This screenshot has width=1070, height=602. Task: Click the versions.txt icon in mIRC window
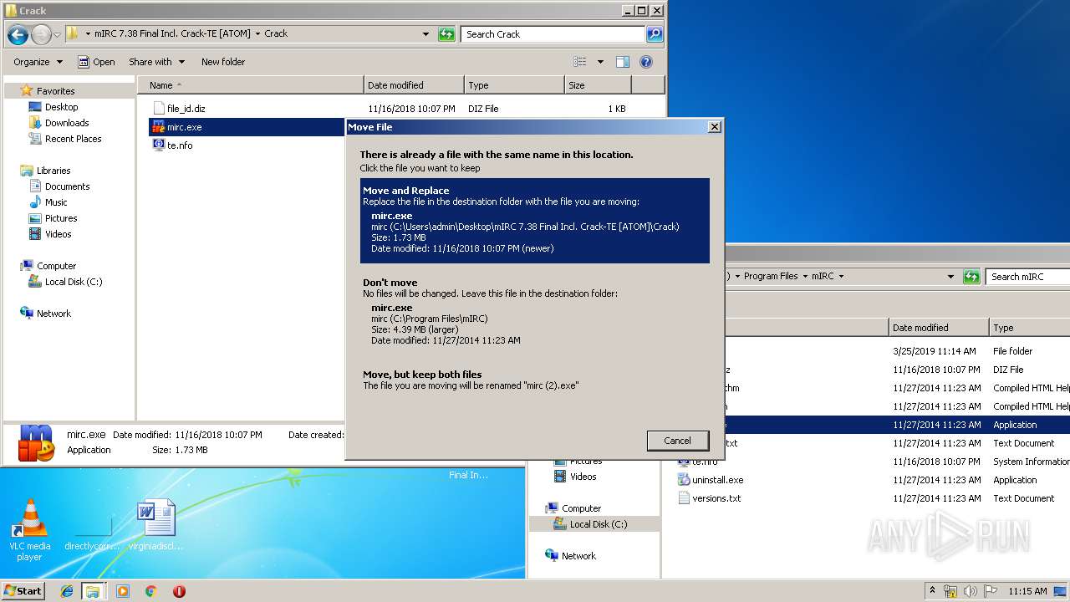click(684, 498)
